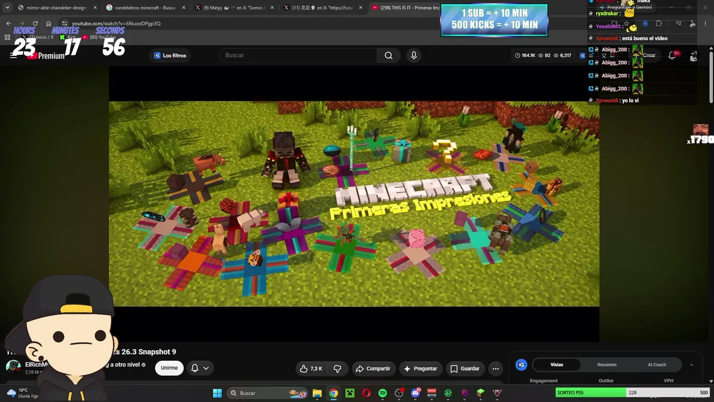
Task: Submit search with the magnifier button
Action: (x=388, y=55)
